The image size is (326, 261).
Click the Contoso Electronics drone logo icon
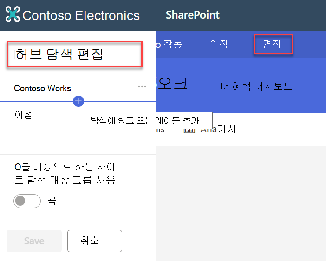tap(13, 14)
